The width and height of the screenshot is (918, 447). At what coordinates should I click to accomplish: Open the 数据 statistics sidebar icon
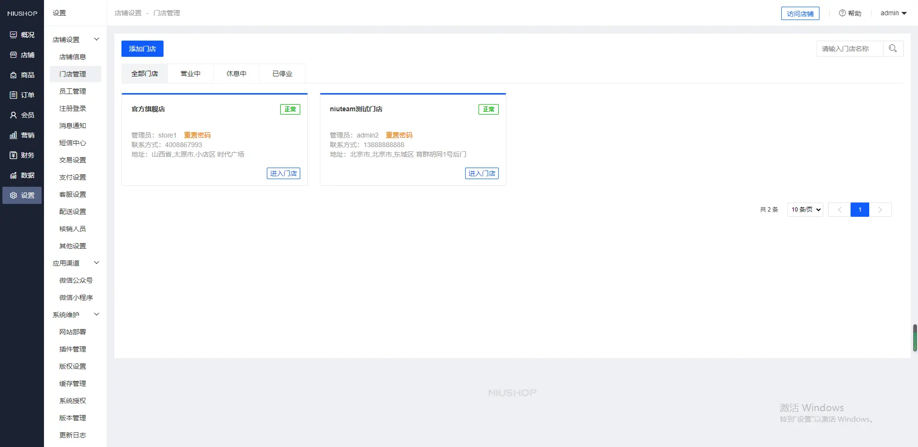click(13, 175)
